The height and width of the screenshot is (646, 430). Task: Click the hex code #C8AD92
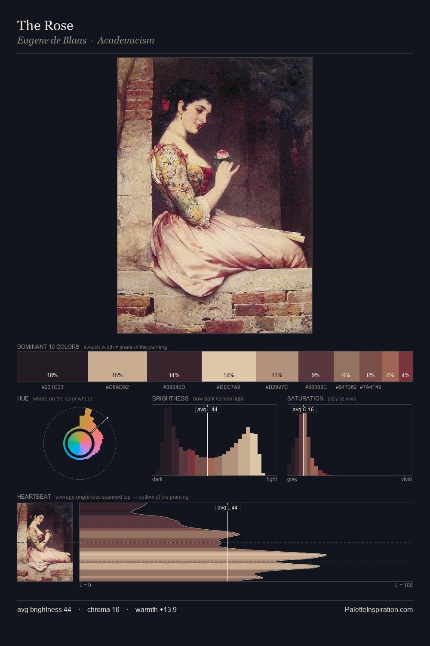117,387
